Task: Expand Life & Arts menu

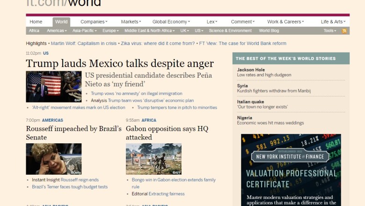Action: point(333,22)
